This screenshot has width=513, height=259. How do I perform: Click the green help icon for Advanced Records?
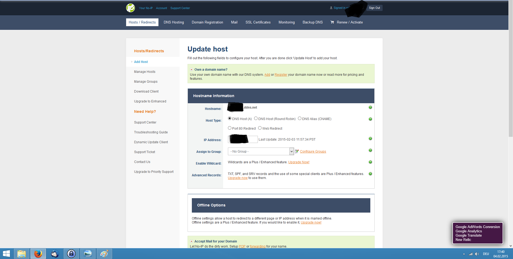[370, 174]
